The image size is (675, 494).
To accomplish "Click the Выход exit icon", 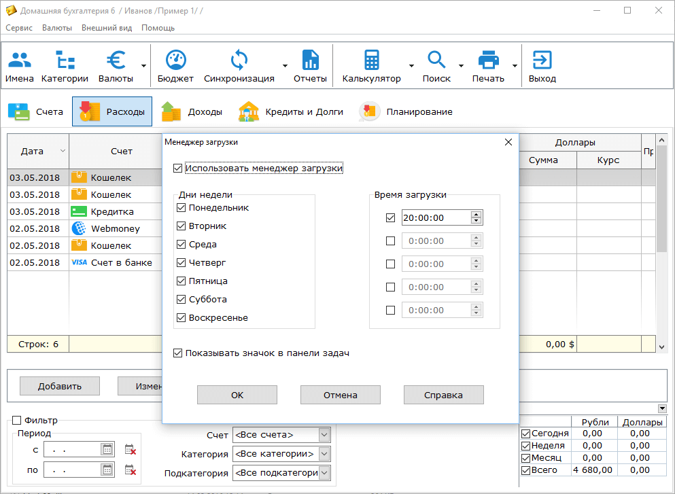I will [542, 67].
